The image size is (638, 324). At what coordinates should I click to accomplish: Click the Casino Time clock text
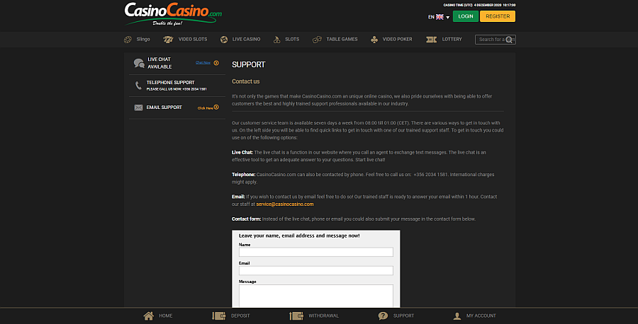pyautogui.click(x=479, y=5)
